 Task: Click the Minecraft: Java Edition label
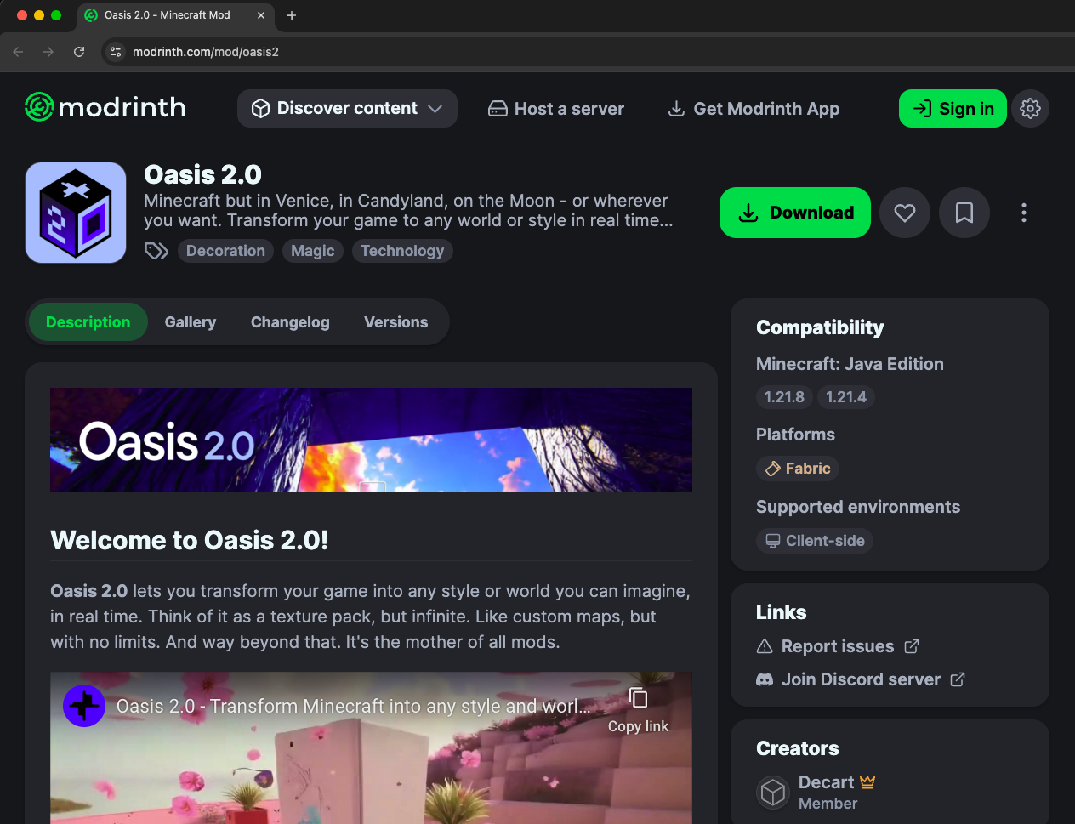pyautogui.click(x=850, y=364)
